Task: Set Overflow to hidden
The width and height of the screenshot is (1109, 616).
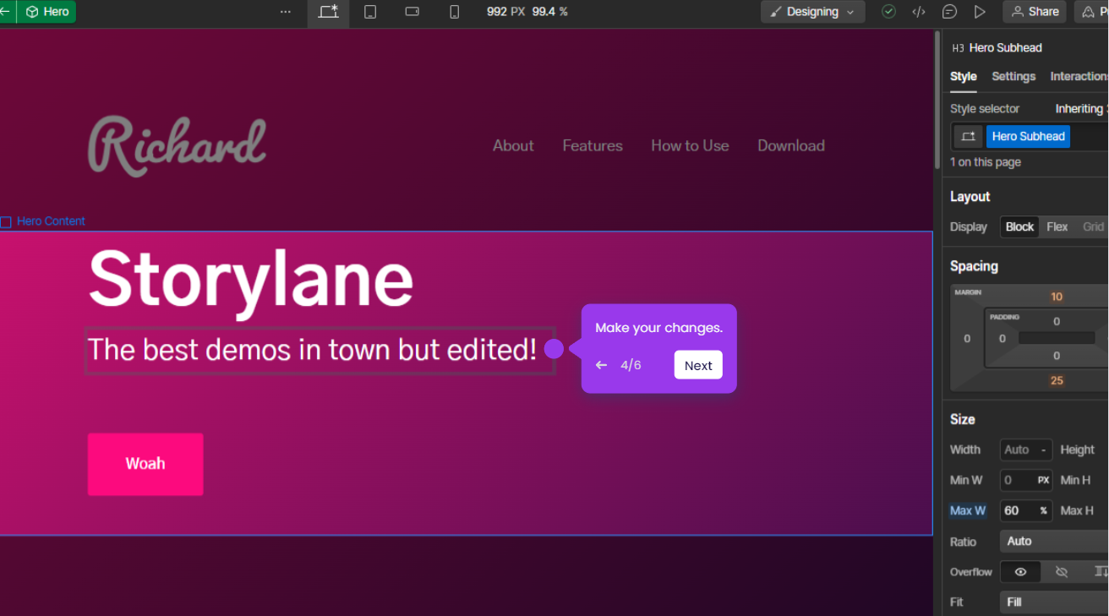Action: click(x=1062, y=572)
